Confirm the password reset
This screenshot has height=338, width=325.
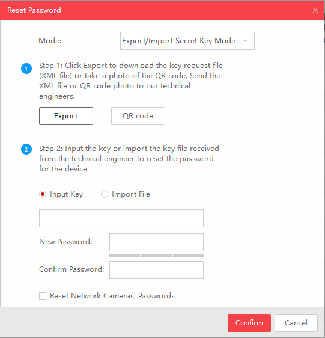tap(249, 323)
